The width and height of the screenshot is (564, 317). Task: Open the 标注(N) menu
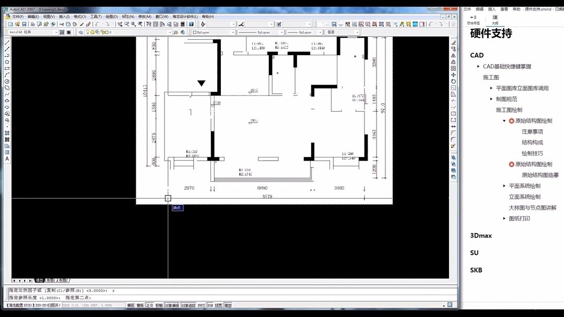(128, 17)
